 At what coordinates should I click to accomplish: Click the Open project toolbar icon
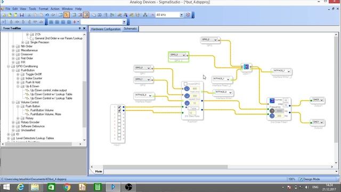pos(10,15)
